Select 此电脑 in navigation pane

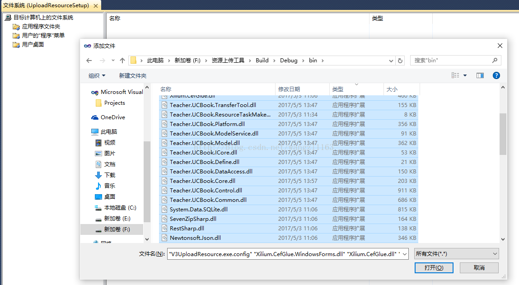click(x=104, y=132)
